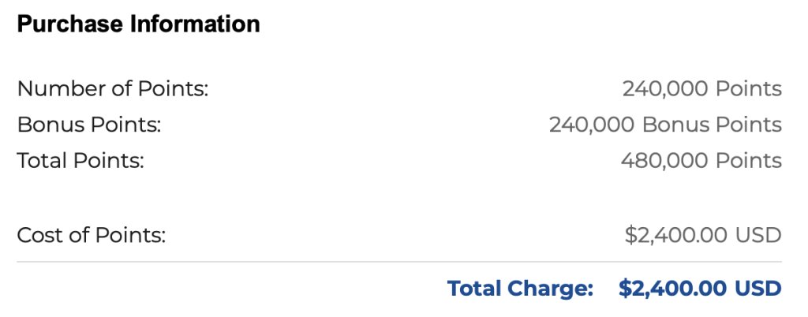The image size is (808, 317).
Task: Click the bold $2,400.00 USD total charge
Action: click(700, 288)
